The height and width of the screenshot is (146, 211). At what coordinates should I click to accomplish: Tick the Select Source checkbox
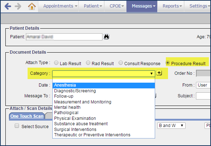pos(17,126)
